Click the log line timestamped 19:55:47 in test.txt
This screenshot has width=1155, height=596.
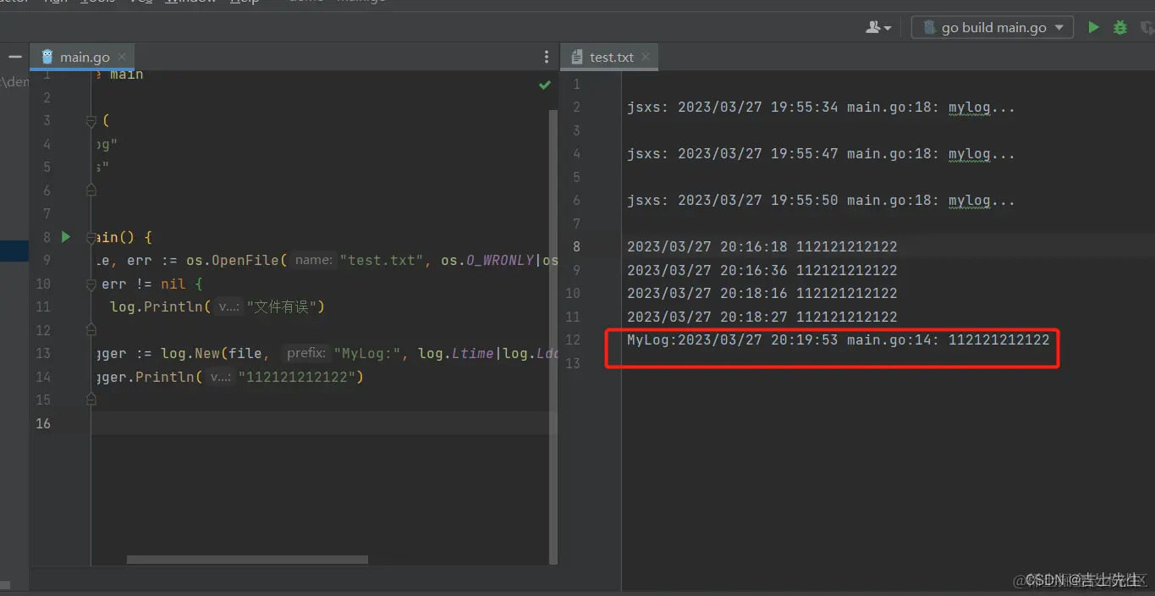(821, 154)
